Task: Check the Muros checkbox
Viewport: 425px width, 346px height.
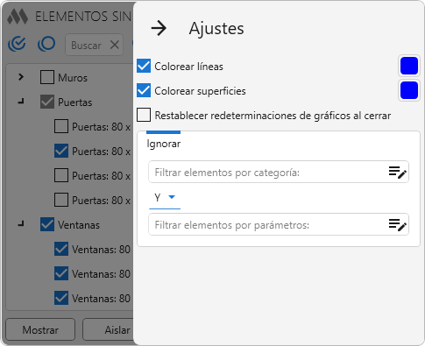Action: [x=47, y=77]
